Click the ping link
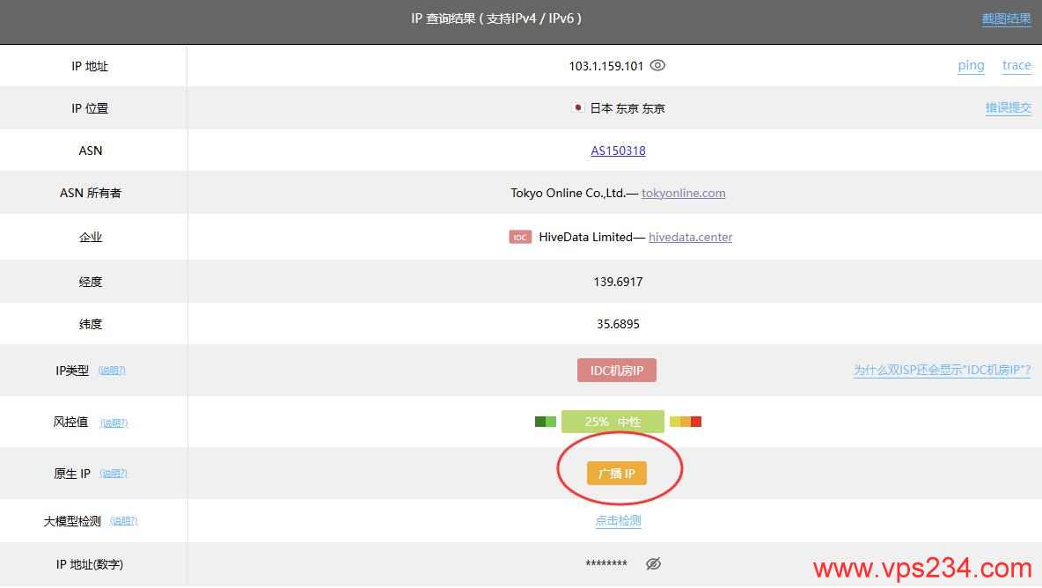 [971, 66]
